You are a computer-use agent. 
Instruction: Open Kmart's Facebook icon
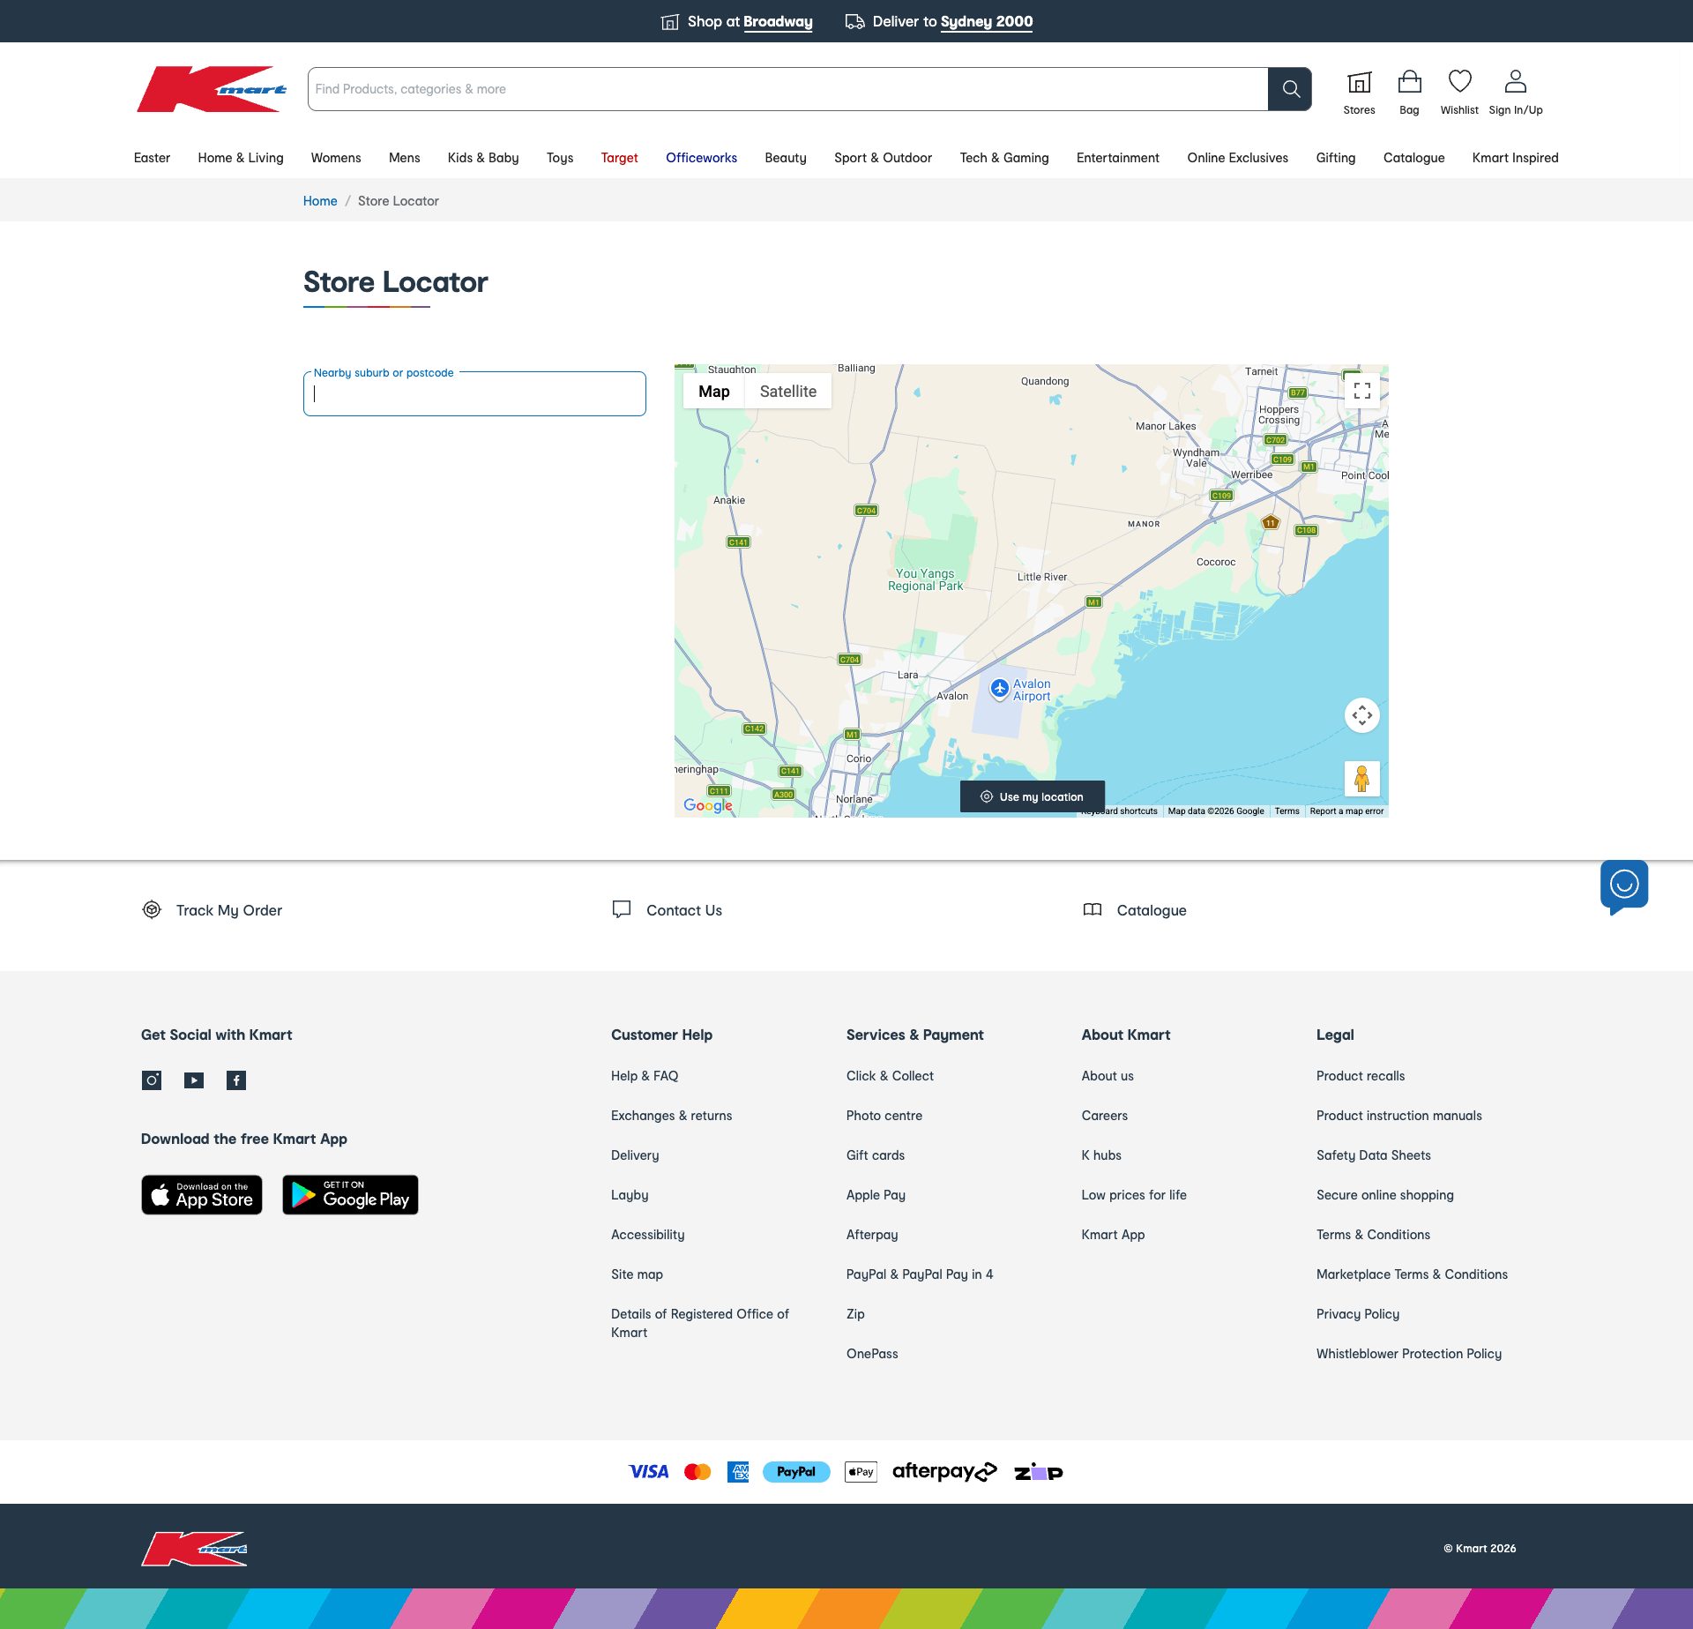(x=236, y=1080)
